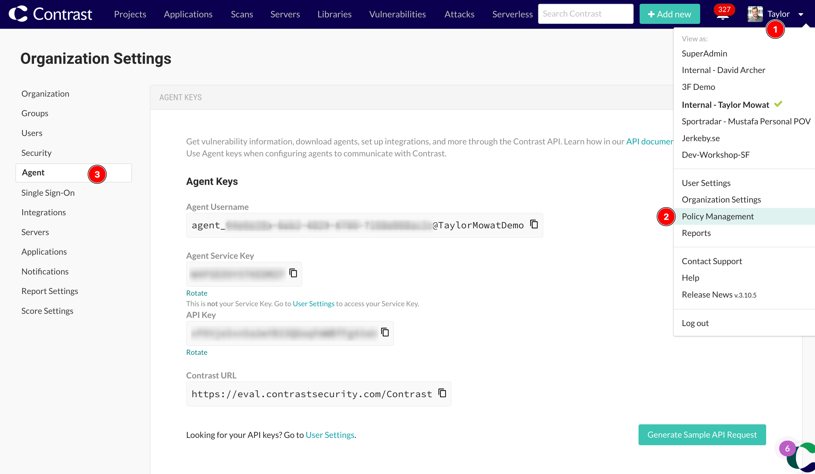Copy the Agent Service Key
This screenshot has height=474, width=815.
click(x=293, y=273)
